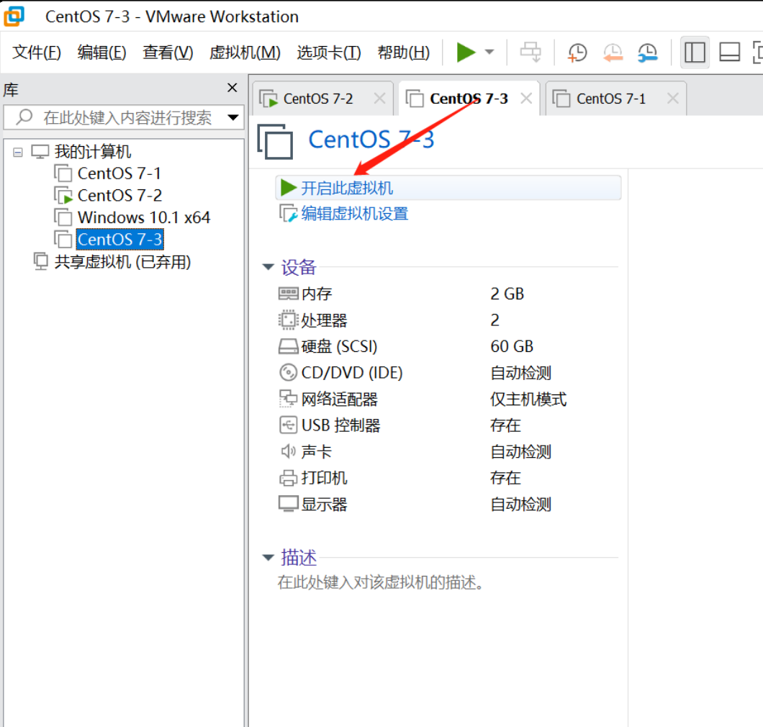Close the CentOS 7-2 tab
Screen dimensions: 763x727
click(x=379, y=99)
